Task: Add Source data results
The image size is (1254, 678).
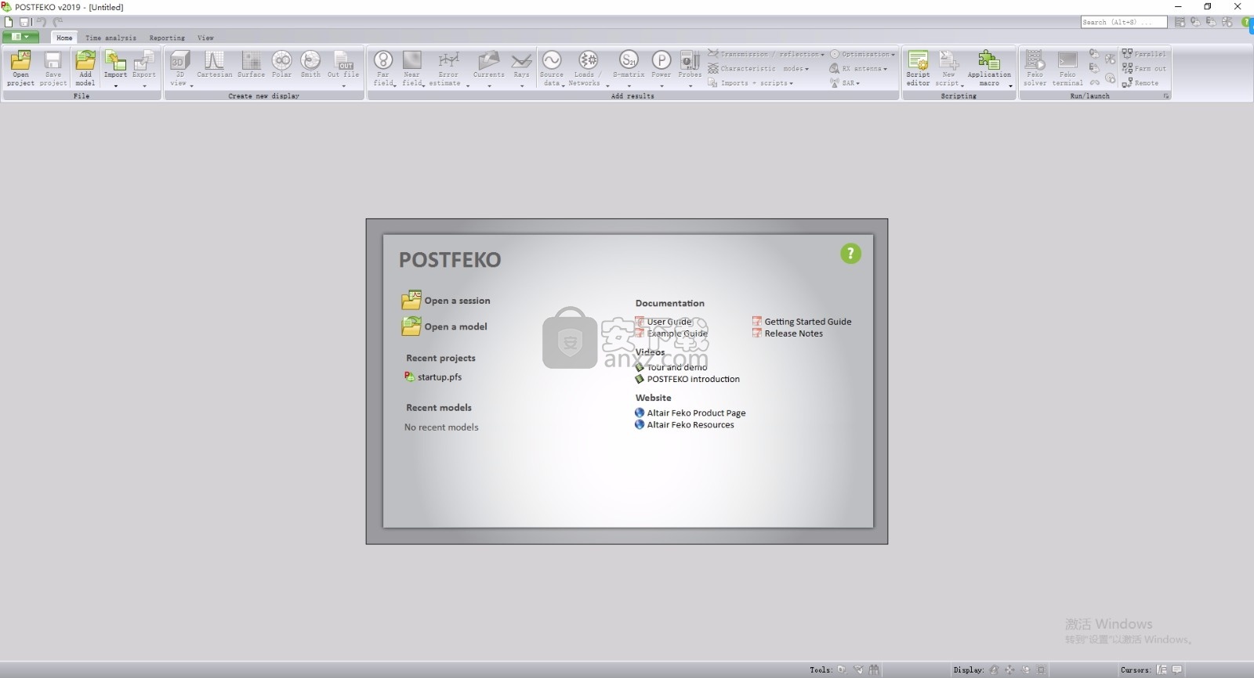Action: click(552, 69)
